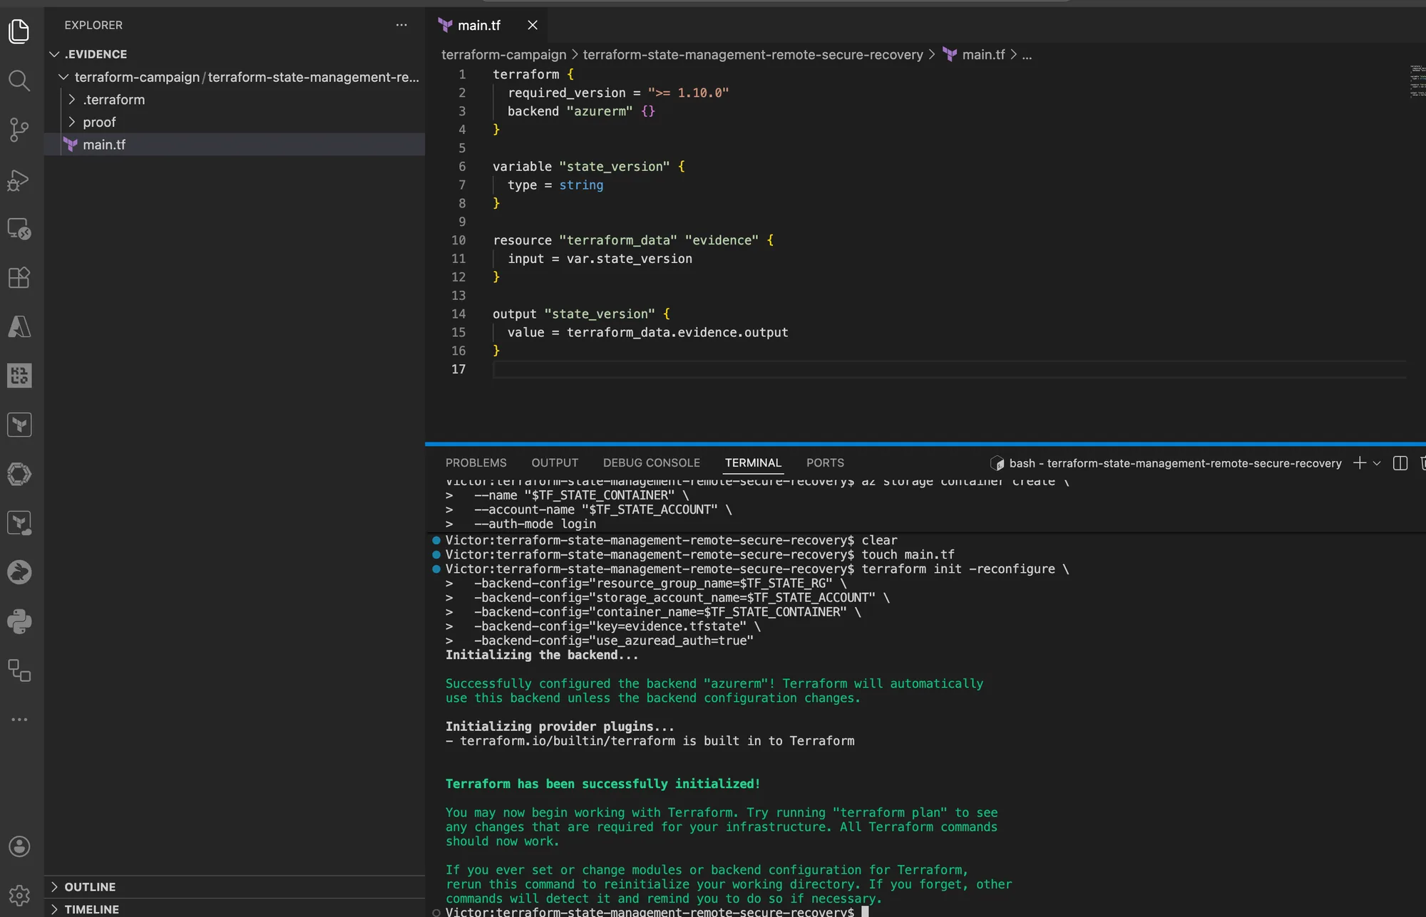Click 'Terraform has been successfully initialized!' message

[603, 784]
